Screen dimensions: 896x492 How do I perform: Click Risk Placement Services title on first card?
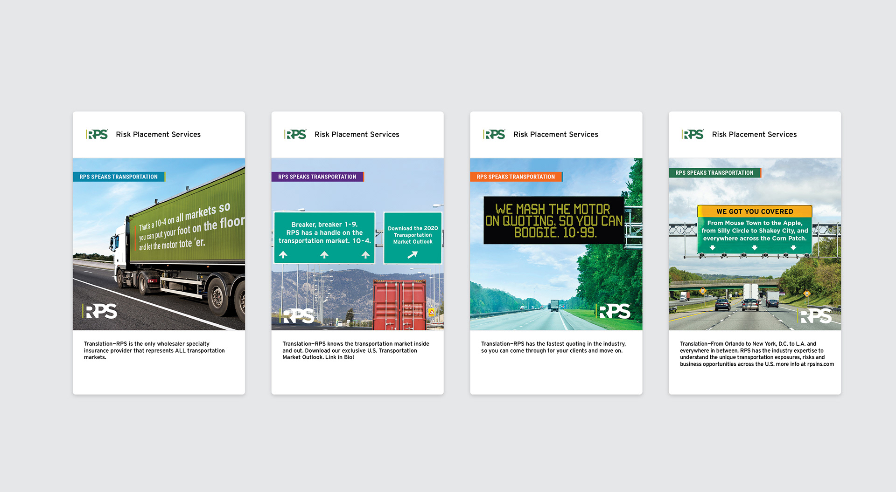(158, 134)
